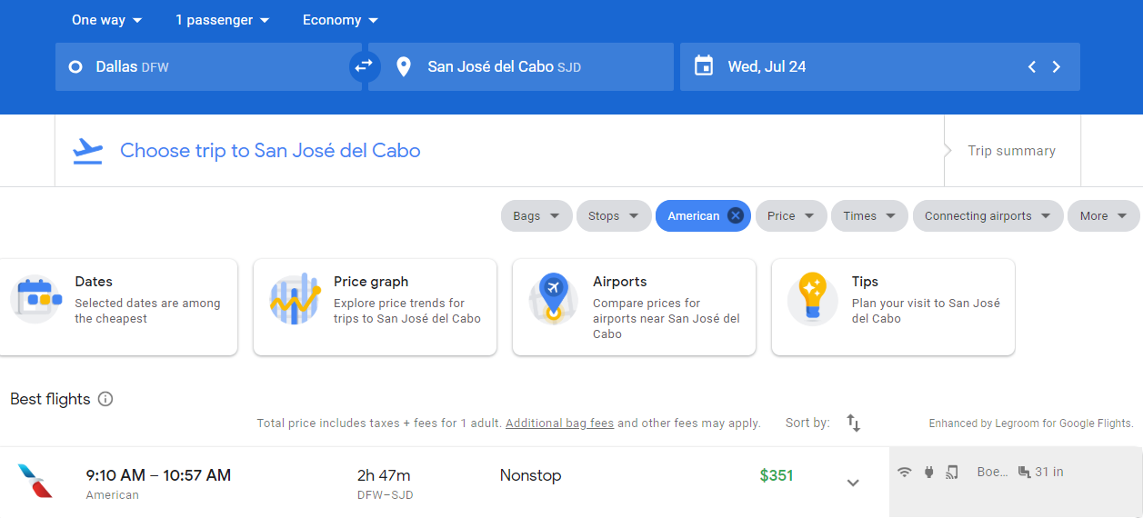Open the Economy class dropdown

340,20
